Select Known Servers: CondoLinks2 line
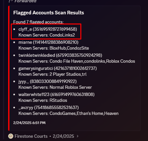This screenshot has height=141, width=148. 47,35
